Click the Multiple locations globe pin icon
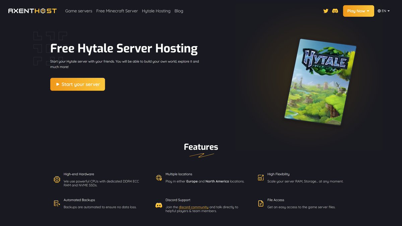 [x=159, y=178]
